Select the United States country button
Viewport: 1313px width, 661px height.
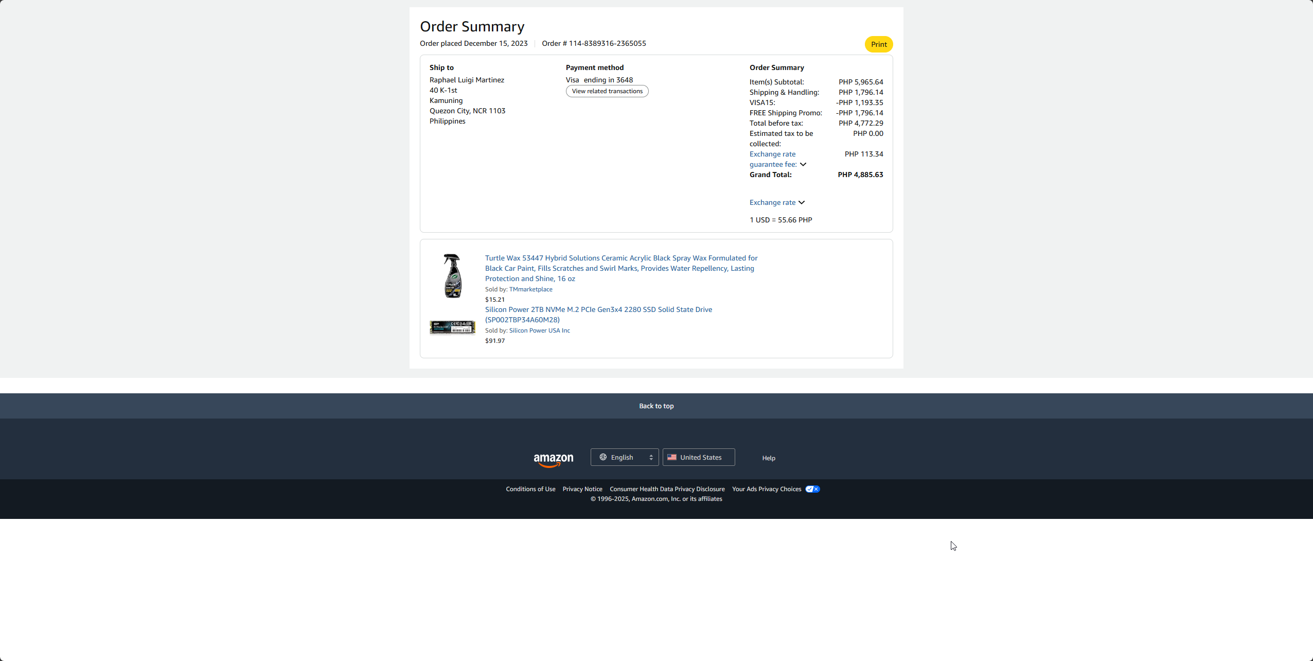pos(699,457)
